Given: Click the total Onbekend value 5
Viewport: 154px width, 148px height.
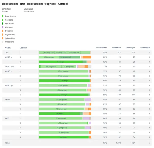Looking at the screenshot, I should click(x=149, y=143).
